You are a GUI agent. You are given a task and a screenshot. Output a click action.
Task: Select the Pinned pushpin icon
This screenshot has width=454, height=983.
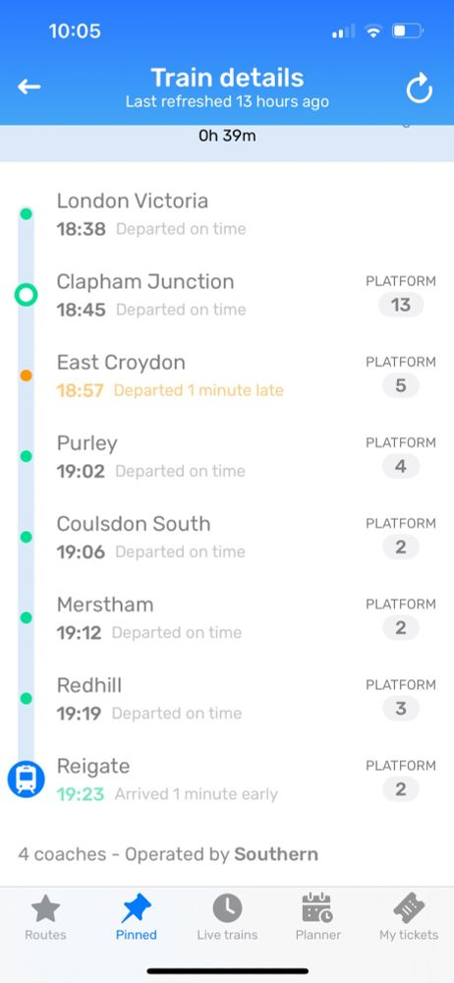pyautogui.click(x=136, y=908)
